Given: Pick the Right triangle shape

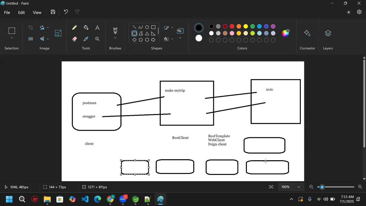Looking at the screenshot, I should 154,33.
